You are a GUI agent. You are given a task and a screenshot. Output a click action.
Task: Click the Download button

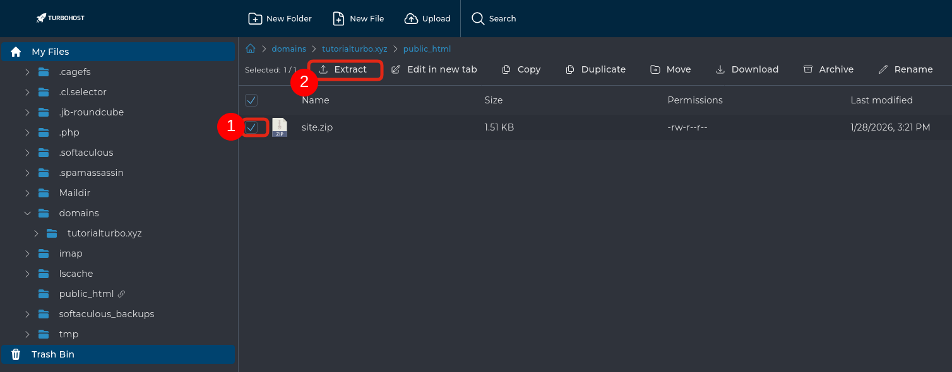[x=747, y=69]
